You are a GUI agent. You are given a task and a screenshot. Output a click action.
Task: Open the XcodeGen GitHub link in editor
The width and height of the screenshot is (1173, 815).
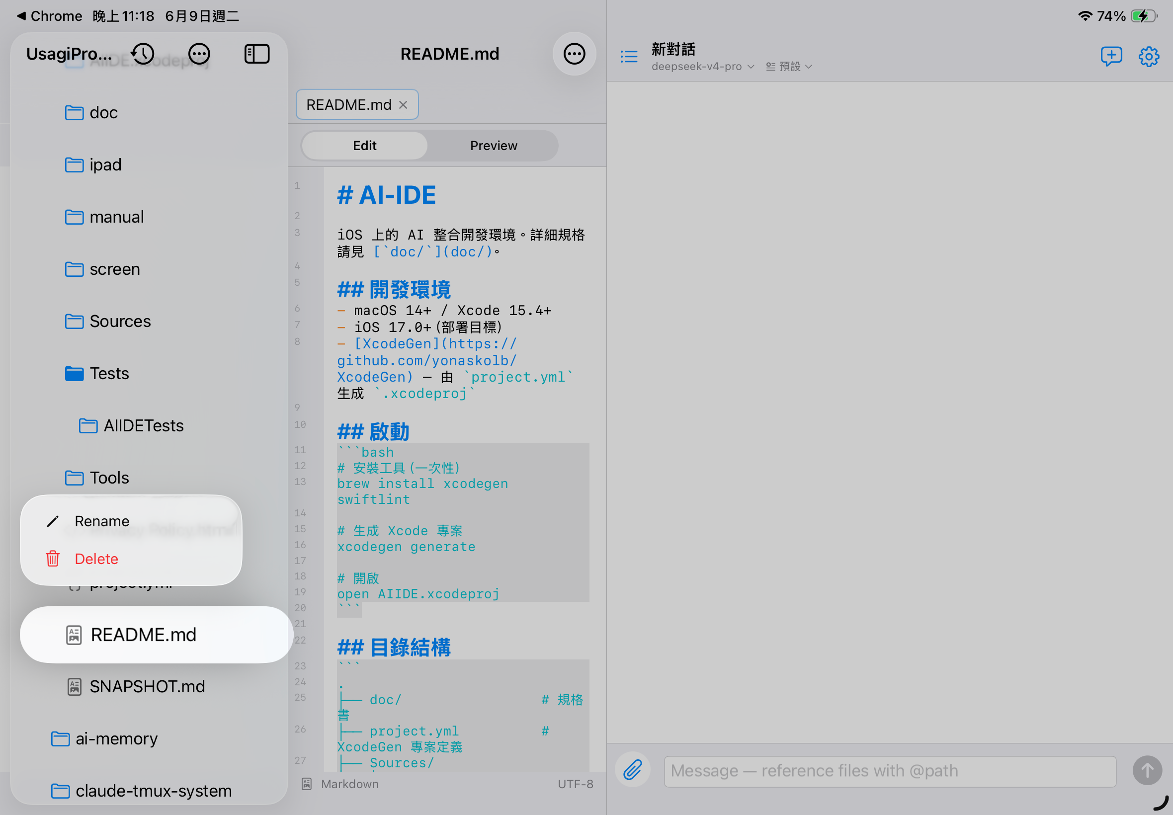(x=426, y=360)
